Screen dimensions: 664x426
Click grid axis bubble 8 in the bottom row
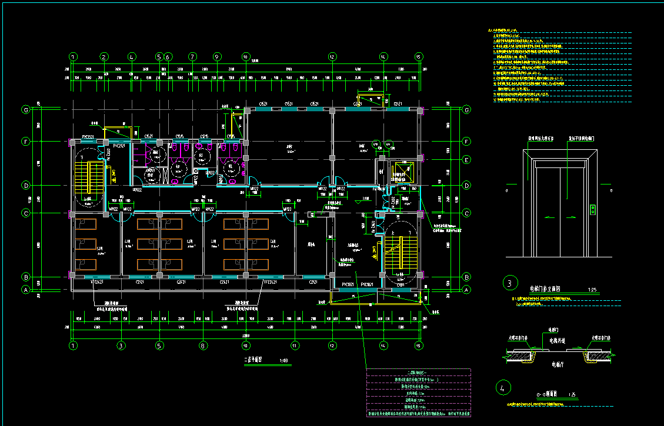coord(203,346)
